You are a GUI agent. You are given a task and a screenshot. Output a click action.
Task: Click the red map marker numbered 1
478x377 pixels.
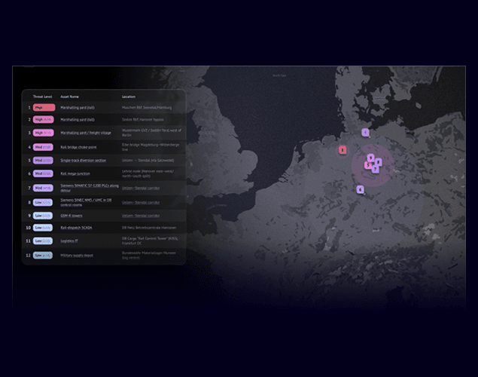point(342,150)
